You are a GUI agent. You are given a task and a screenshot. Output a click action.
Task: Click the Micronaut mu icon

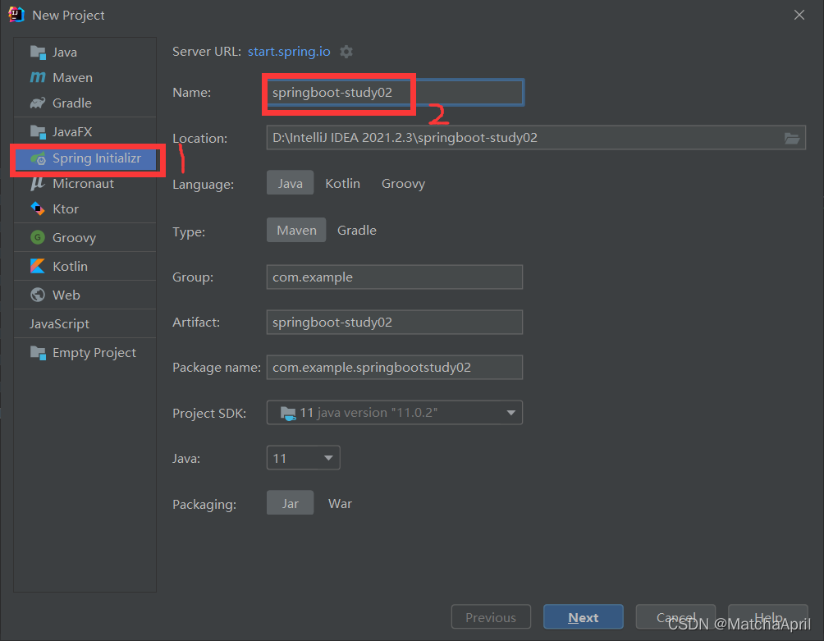pyautogui.click(x=38, y=183)
